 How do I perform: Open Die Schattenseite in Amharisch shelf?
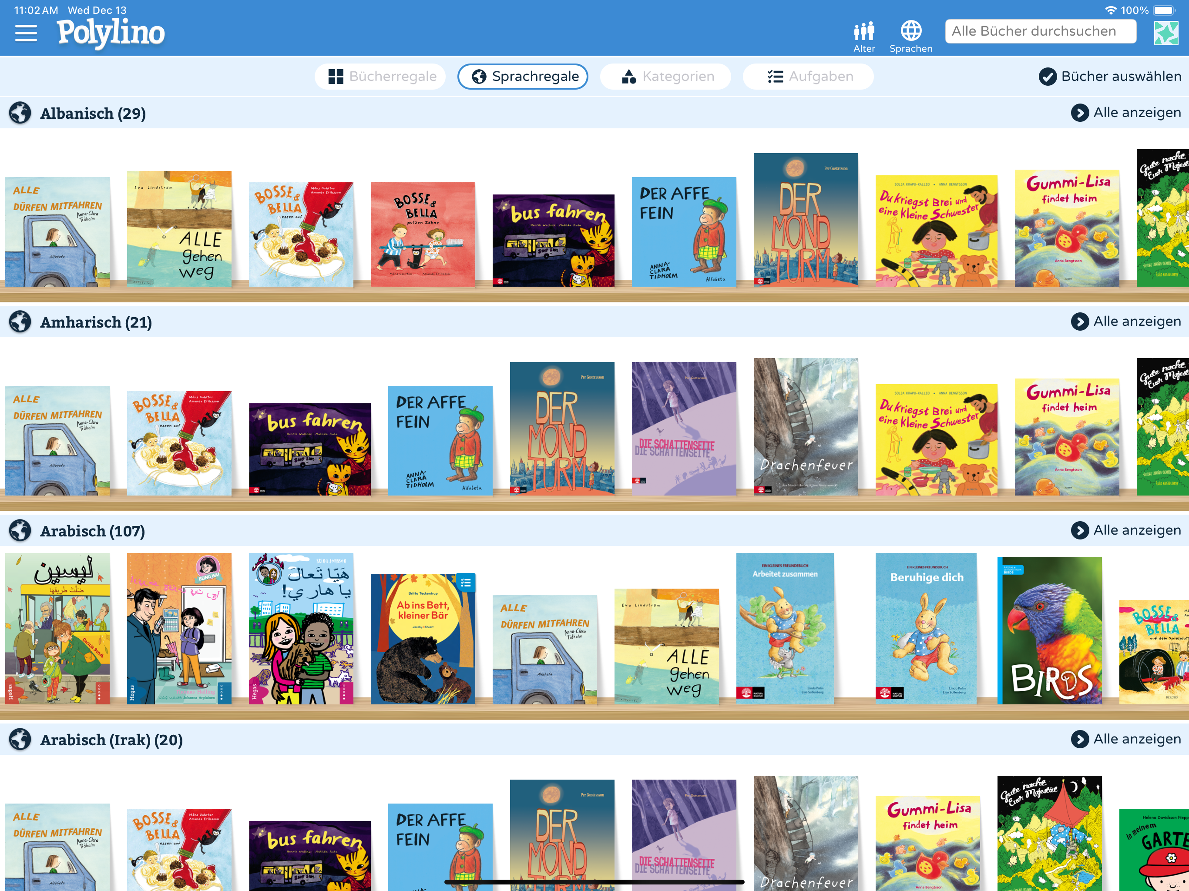tap(684, 428)
